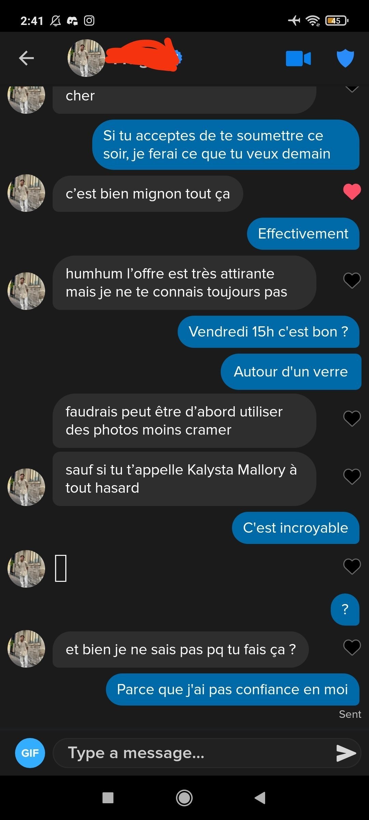Tap the 'Vendredi 15h c'est bon ?' bubble
This screenshot has width=369, height=820.
click(269, 332)
